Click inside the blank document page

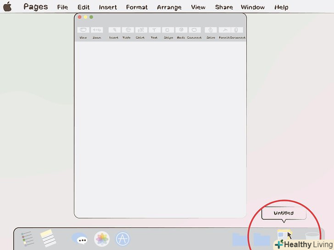tap(161, 129)
